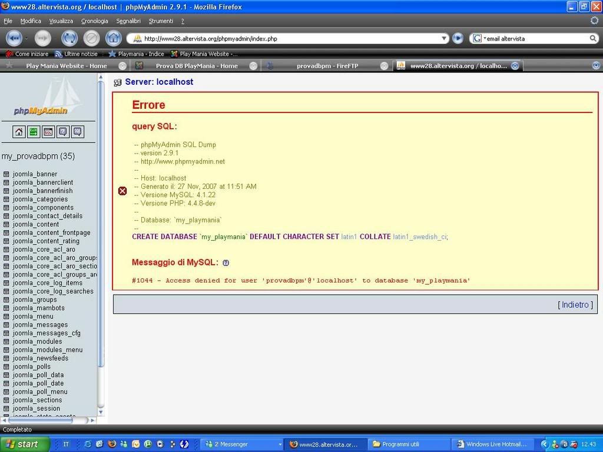Image resolution: width=603 pixels, height=452 pixels.
Task: Switch to the Prova DB PlayMania tab
Action: [196, 66]
